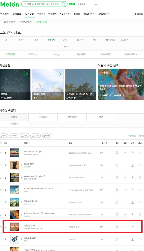Like the Flowers Bloom song
The width and height of the screenshot is (144, 251).
102,202
